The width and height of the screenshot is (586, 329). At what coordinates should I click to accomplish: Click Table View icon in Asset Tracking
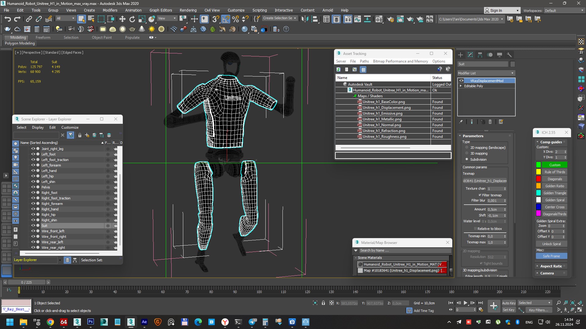363,70
